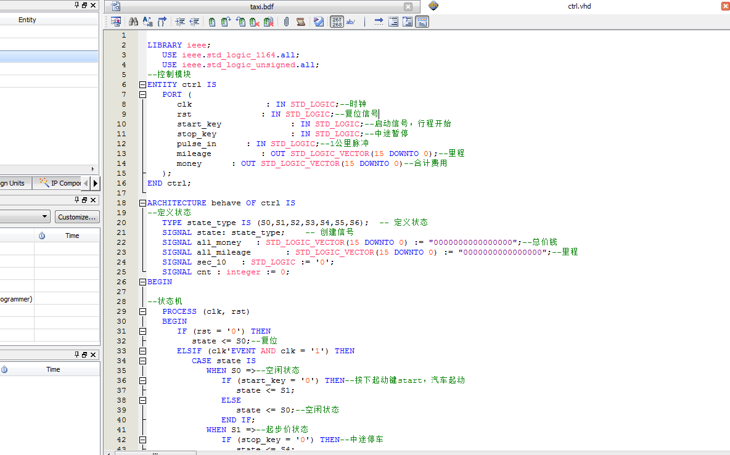Open the Replace text tool
Viewport: 730px width, 455px height.
(x=147, y=22)
